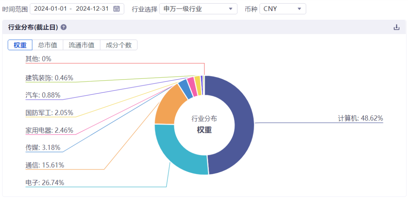Screen dimensions: 408x199
Task: Switch to the 总市值 tab
Action: click(48, 45)
